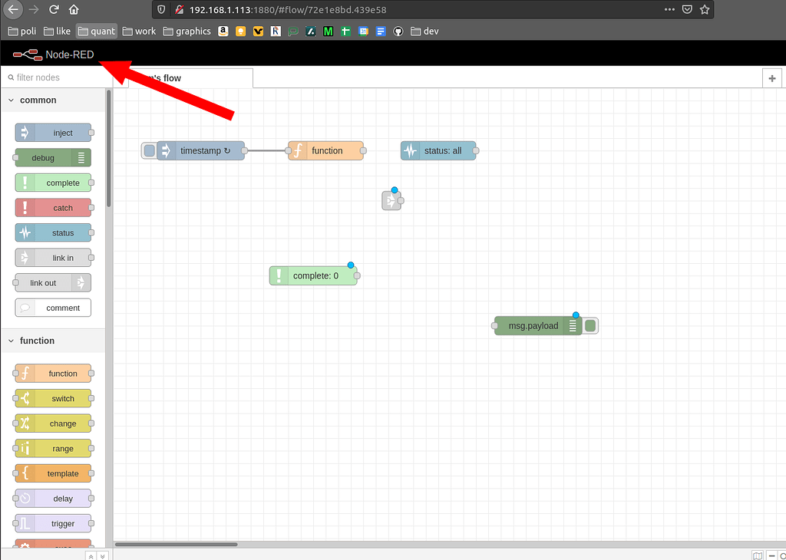Open the timestamp dropdown on the inject node
The height and width of the screenshot is (560, 786).
coord(226,150)
